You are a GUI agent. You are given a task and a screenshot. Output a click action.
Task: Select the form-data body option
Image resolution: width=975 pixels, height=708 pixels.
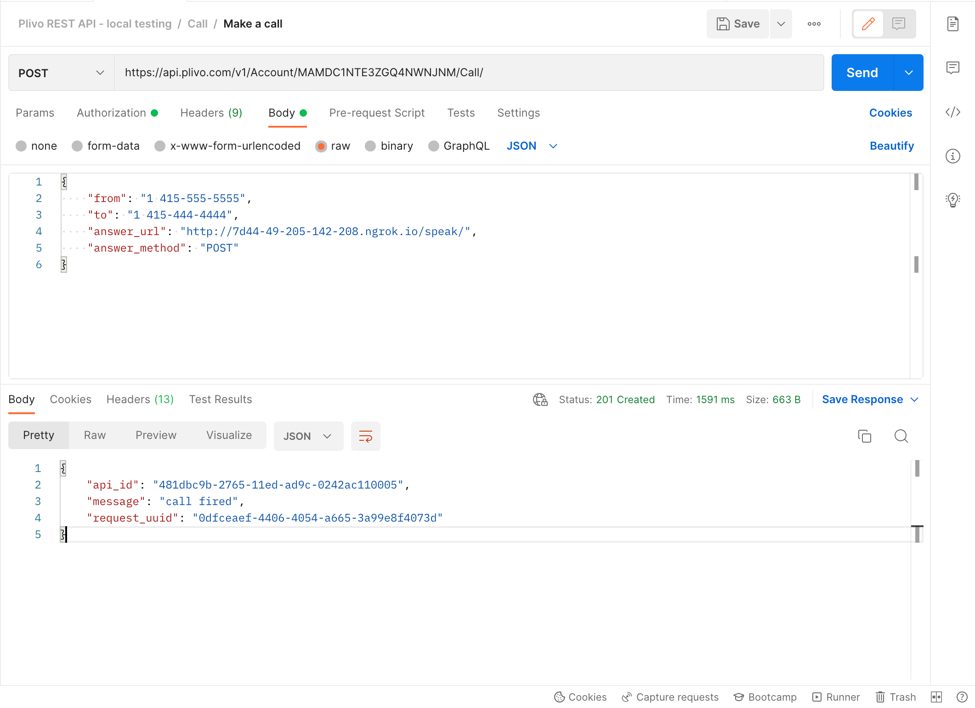point(77,146)
